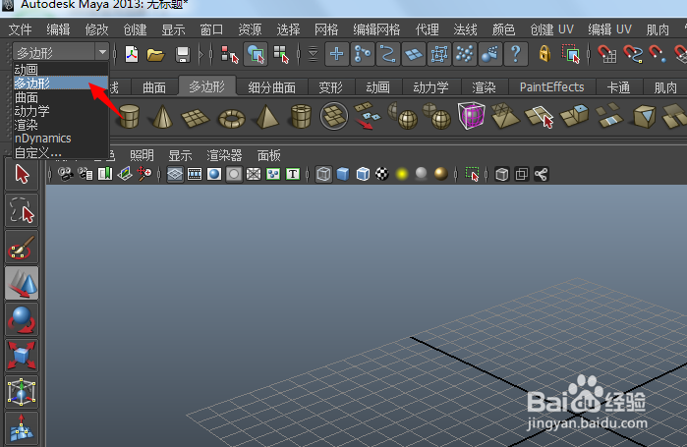Create polygon pyramid from shelf
The width and height of the screenshot is (687, 447).
click(x=266, y=117)
